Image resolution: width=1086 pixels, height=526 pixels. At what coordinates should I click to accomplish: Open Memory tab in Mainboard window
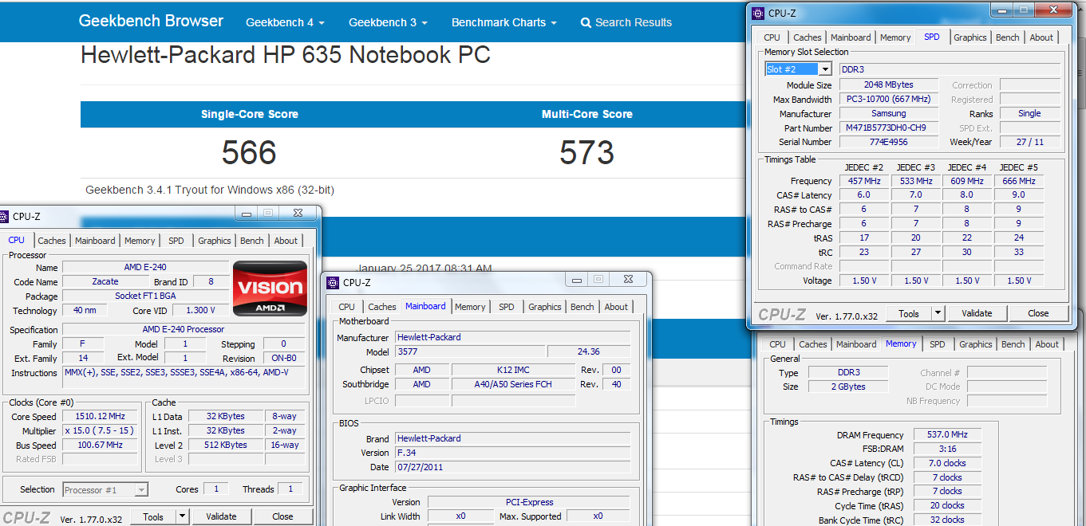pos(470,307)
